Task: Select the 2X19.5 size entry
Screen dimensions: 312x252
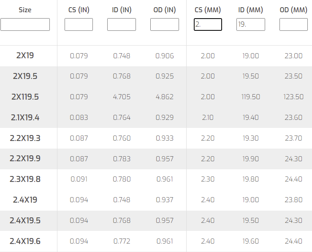Action: click(x=25, y=76)
